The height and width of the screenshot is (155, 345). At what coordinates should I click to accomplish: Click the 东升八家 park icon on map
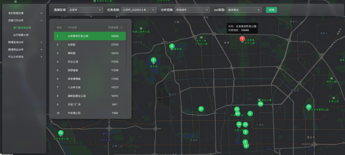201,37
